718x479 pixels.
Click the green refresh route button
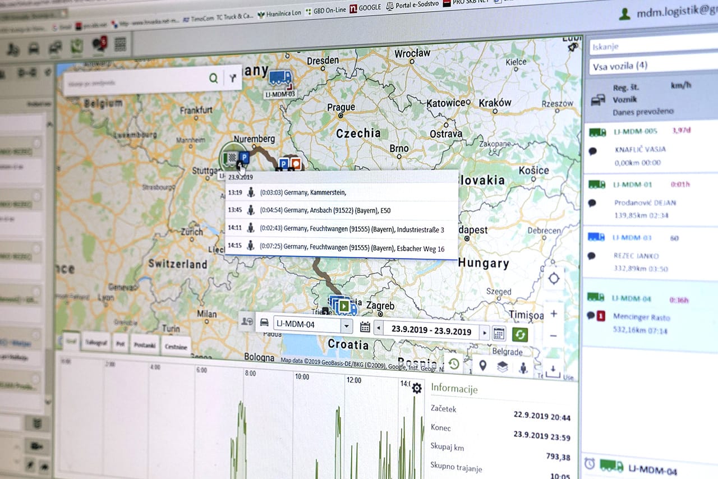pos(519,334)
